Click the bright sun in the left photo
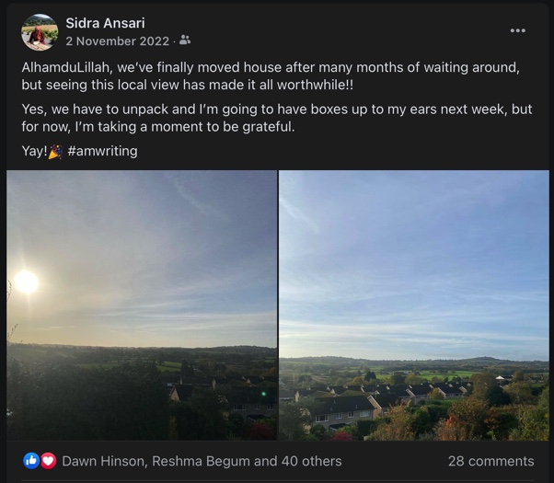 pyautogui.click(x=26, y=282)
